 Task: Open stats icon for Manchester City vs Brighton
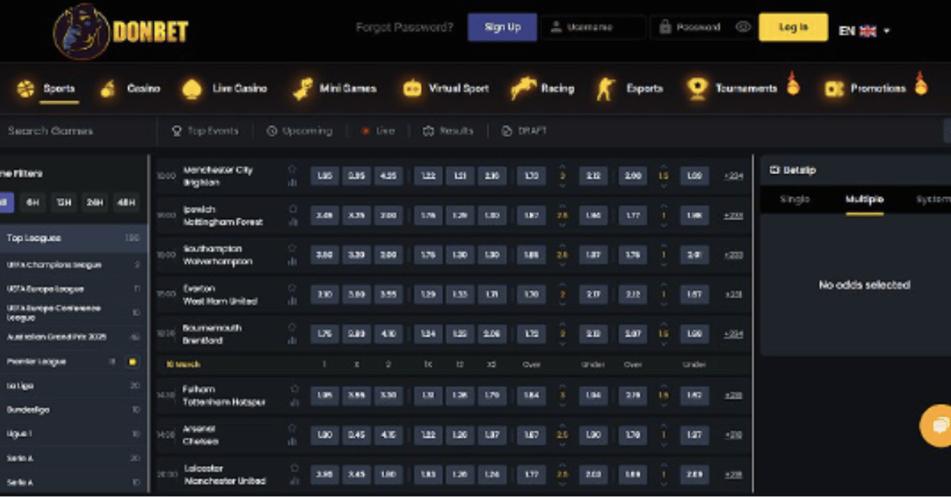[292, 183]
